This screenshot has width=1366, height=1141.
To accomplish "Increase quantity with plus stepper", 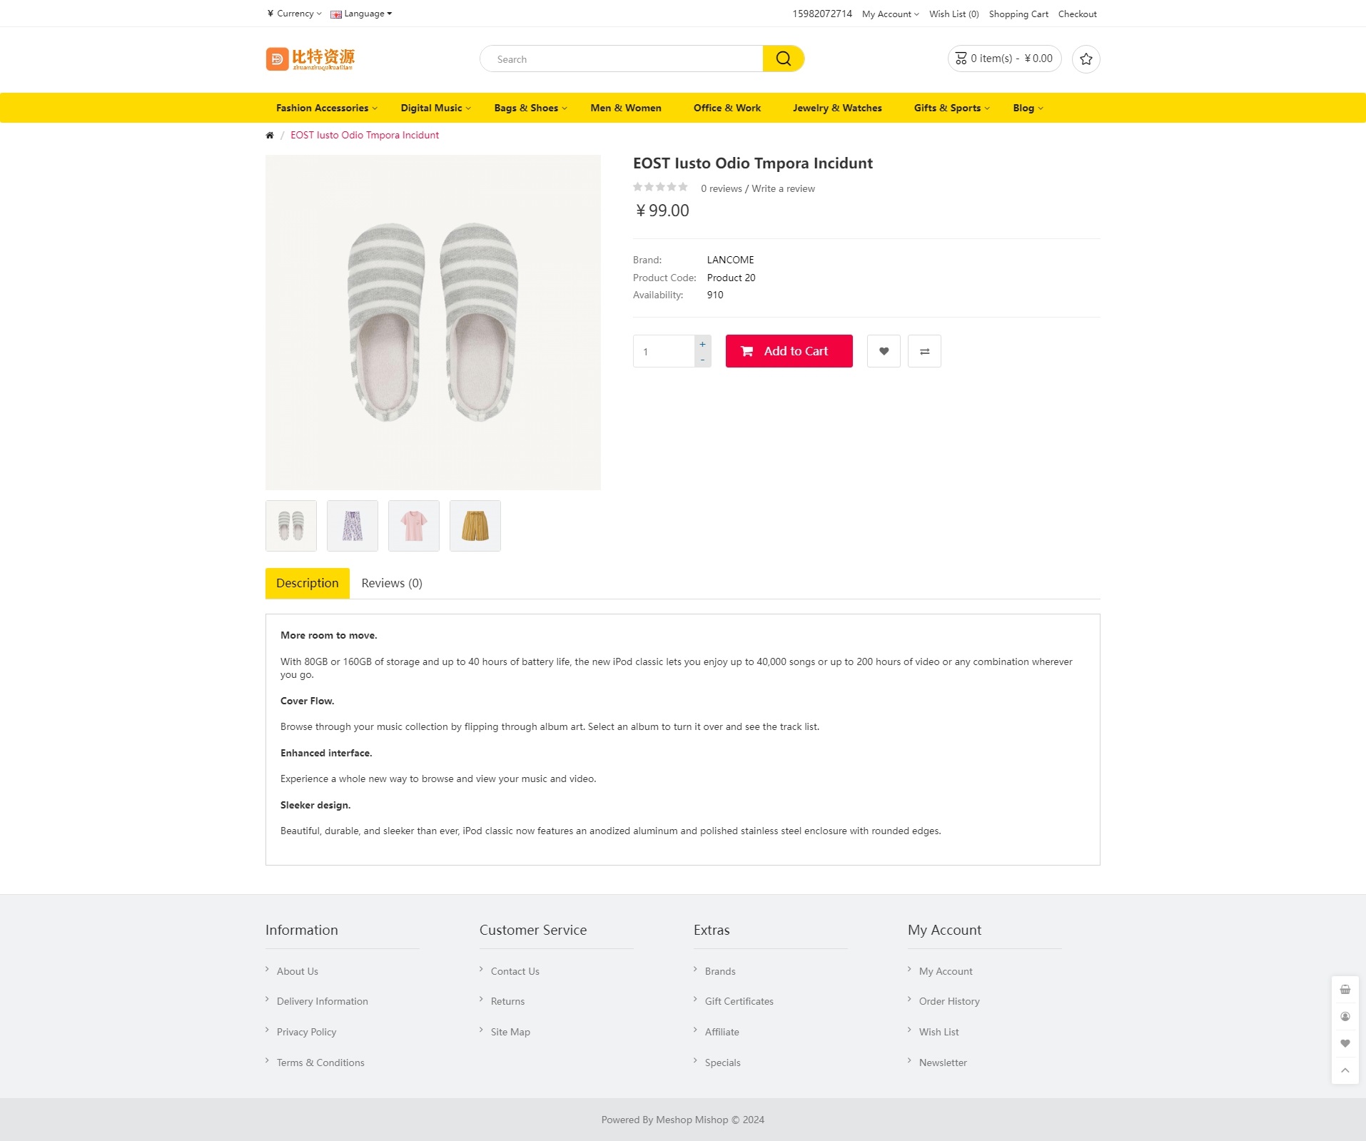I will (x=702, y=344).
